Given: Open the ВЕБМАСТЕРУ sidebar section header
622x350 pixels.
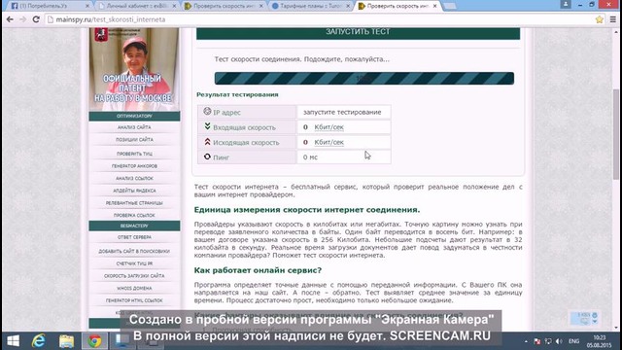Looking at the screenshot, I should click(134, 226).
